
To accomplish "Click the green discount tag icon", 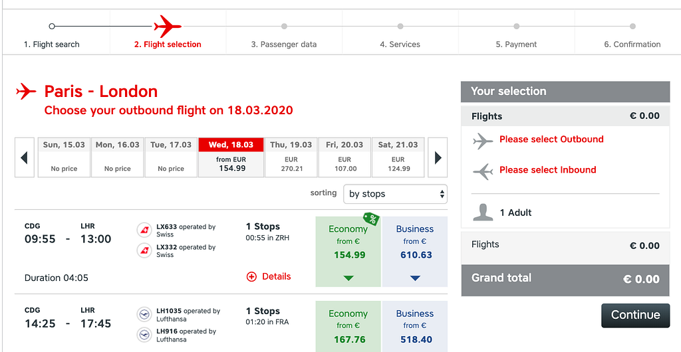I will click(x=370, y=219).
